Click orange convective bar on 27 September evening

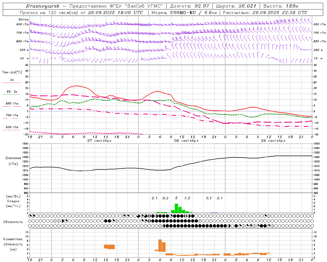pos(109,247)
